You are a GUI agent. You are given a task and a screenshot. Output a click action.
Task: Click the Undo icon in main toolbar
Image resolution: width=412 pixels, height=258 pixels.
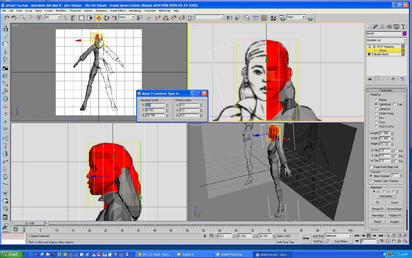pos(6,18)
